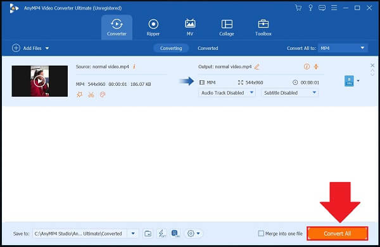Image resolution: width=380 pixels, height=247 pixels.
Task: Play the normal video.mp4 thumbnail preview
Action: (x=39, y=81)
